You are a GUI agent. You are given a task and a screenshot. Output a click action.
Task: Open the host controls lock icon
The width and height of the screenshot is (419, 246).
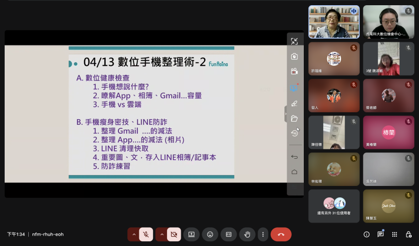tap(409, 235)
